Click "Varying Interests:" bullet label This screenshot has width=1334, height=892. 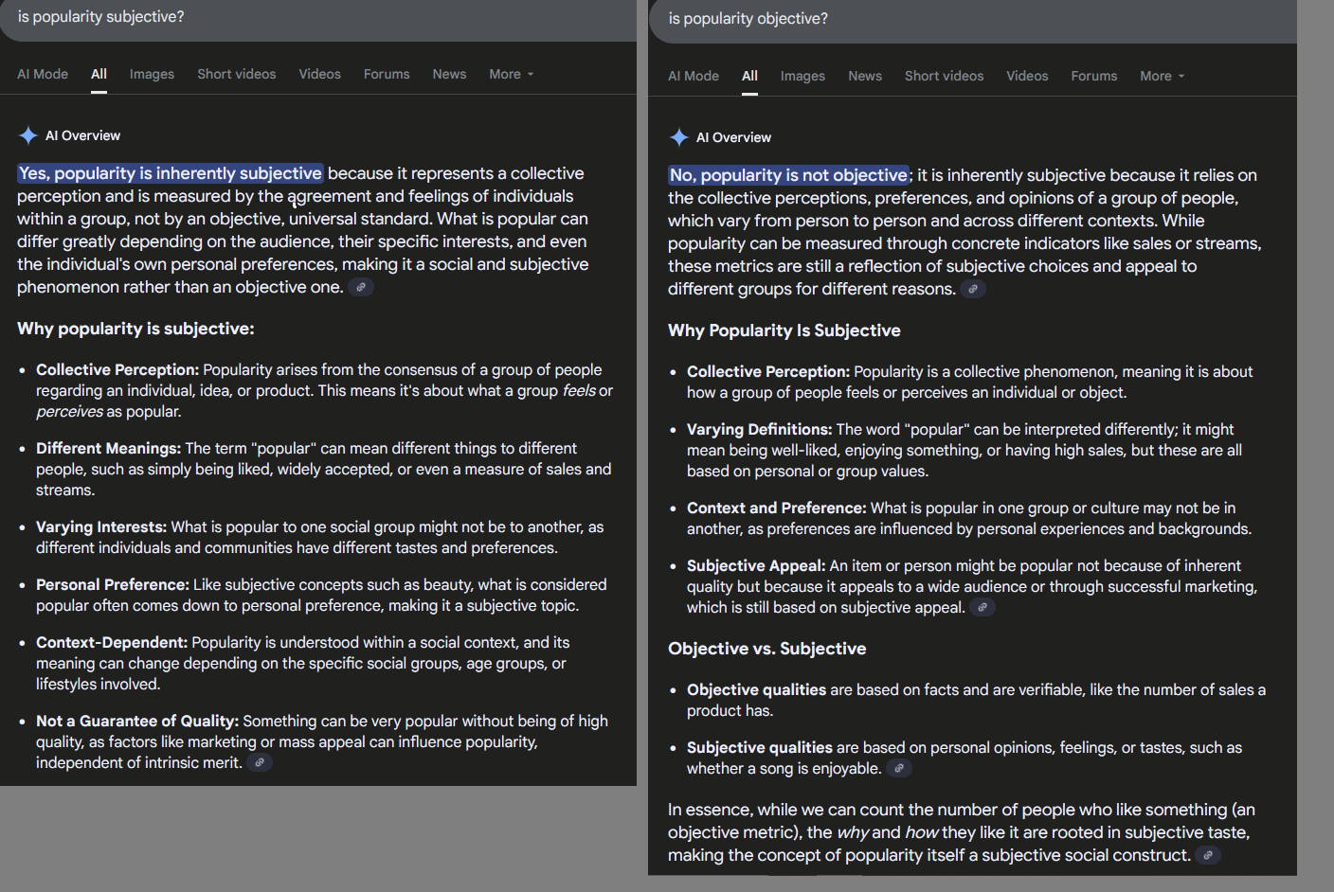click(x=101, y=526)
